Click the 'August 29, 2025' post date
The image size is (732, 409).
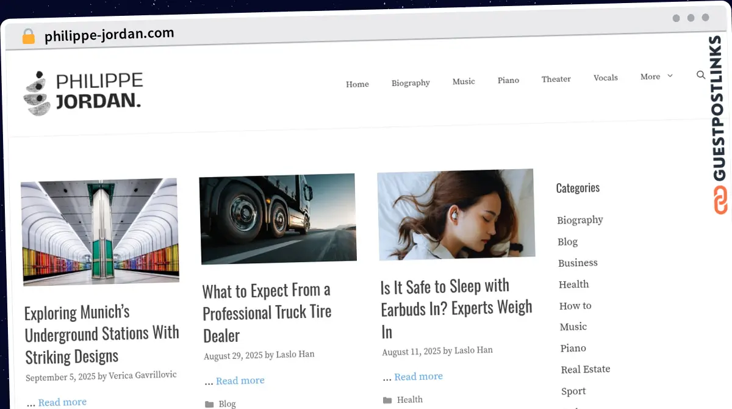click(233, 355)
